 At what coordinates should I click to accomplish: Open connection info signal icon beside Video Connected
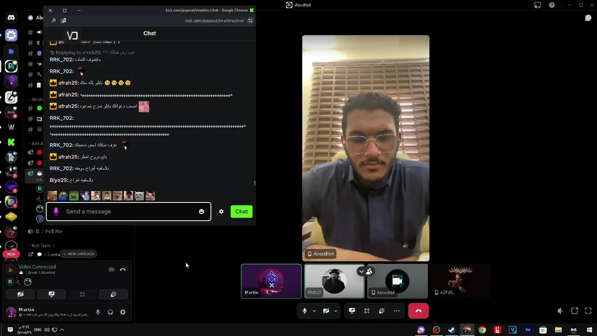point(11,270)
